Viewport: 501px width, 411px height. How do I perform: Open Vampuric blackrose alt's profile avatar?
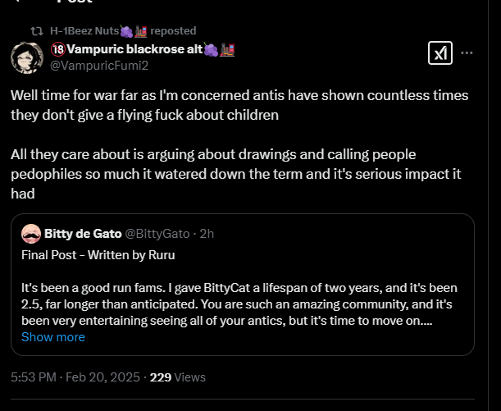(27, 57)
